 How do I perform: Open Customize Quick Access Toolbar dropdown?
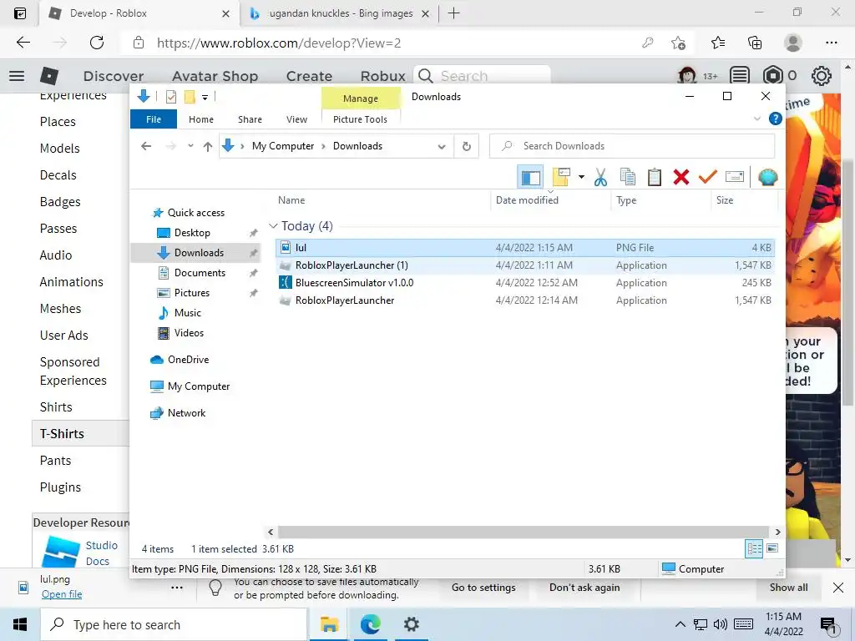pos(205,98)
